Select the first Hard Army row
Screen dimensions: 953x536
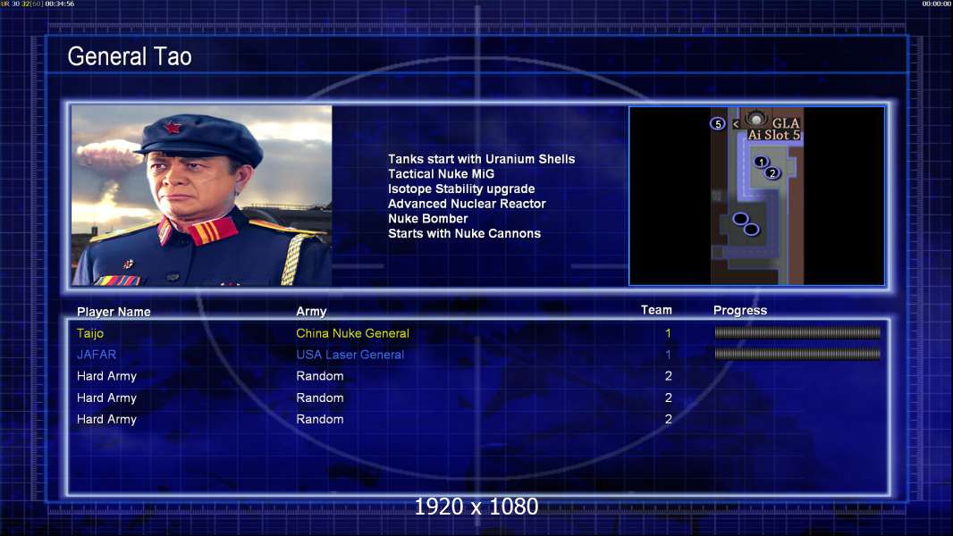478,376
